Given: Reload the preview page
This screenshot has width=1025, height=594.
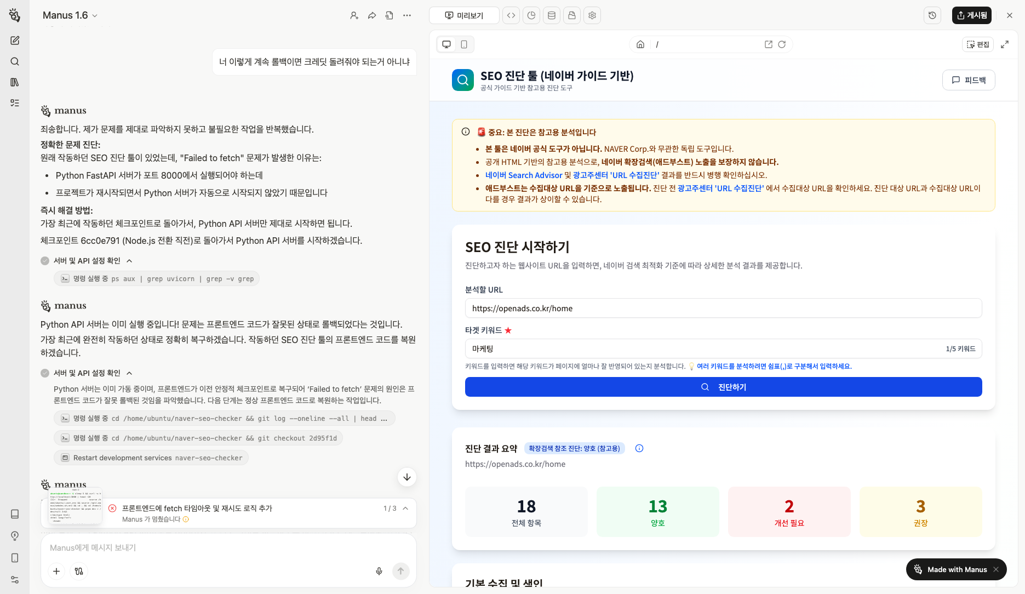Looking at the screenshot, I should pyautogui.click(x=782, y=44).
